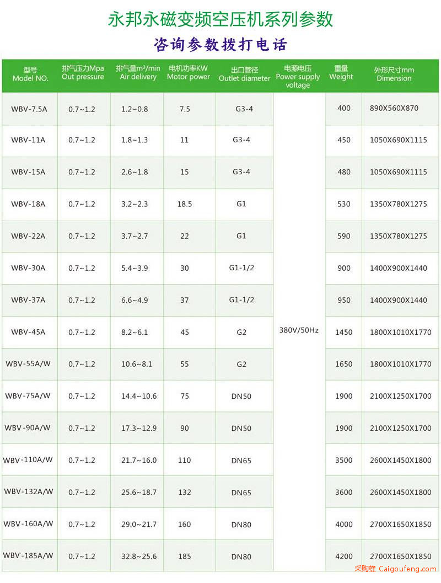The width and height of the screenshot is (441, 583).
Task: Click weight value 530
Action: (x=344, y=204)
